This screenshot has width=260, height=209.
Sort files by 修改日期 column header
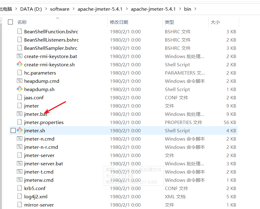pos(119,22)
